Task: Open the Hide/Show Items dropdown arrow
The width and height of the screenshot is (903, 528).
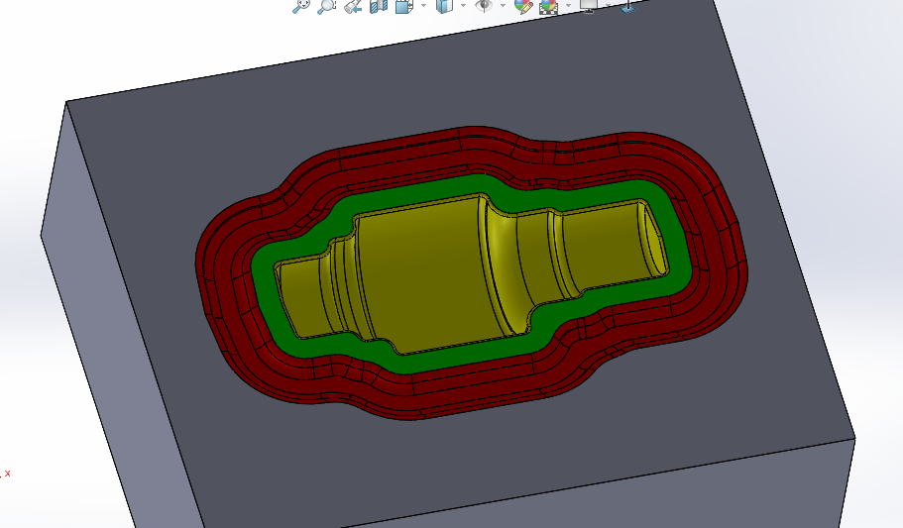Action: (x=503, y=6)
